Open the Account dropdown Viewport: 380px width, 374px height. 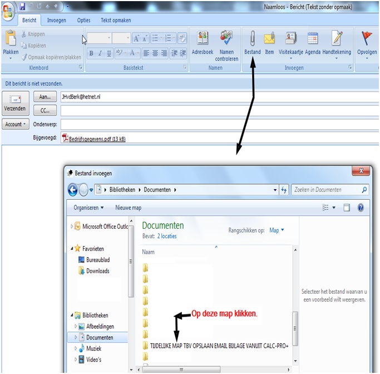tap(16, 124)
